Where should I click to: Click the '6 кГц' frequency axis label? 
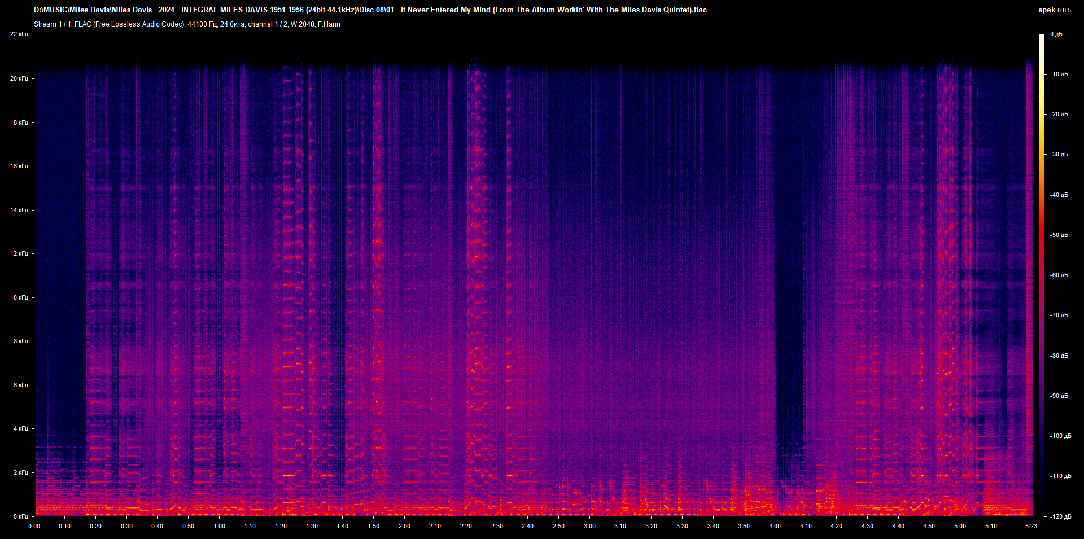21,385
